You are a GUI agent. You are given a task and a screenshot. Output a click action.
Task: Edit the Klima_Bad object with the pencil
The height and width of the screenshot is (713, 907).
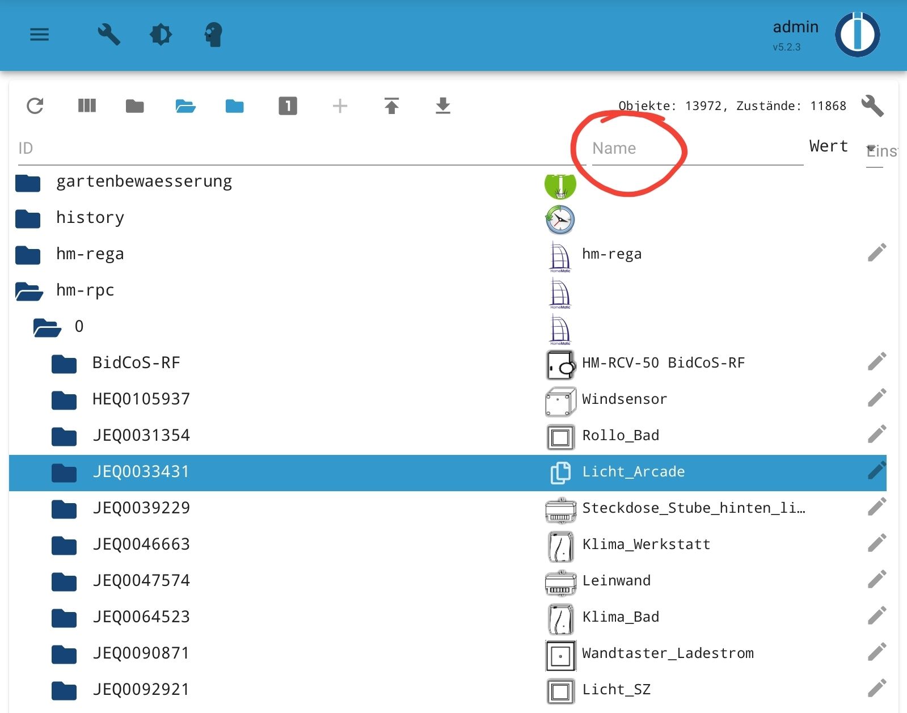click(x=877, y=615)
